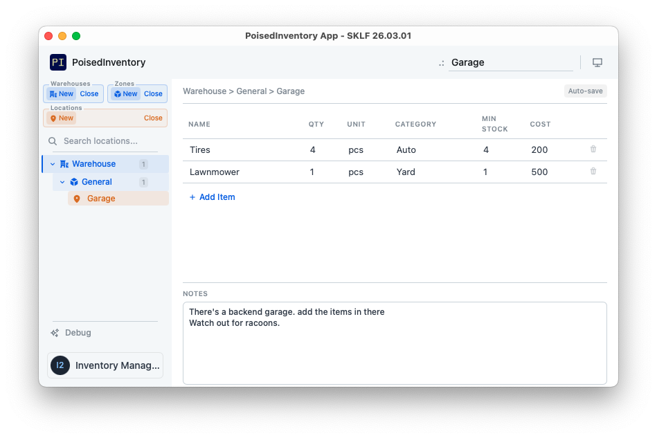
Task: Edit the Yard category cell
Action: (406, 172)
